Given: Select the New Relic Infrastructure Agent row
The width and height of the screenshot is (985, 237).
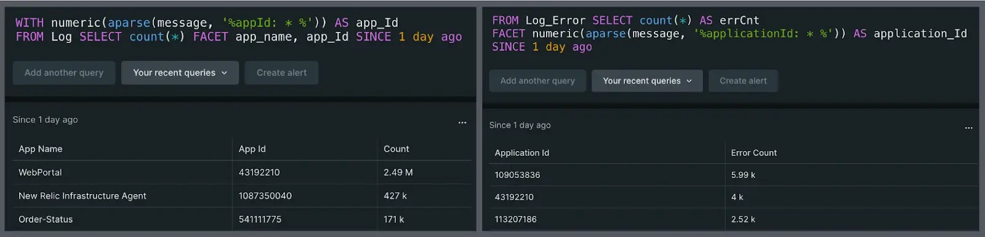Looking at the screenshot, I should tap(242, 196).
